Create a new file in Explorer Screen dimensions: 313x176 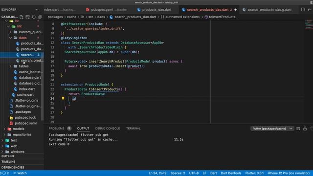point(22,17)
